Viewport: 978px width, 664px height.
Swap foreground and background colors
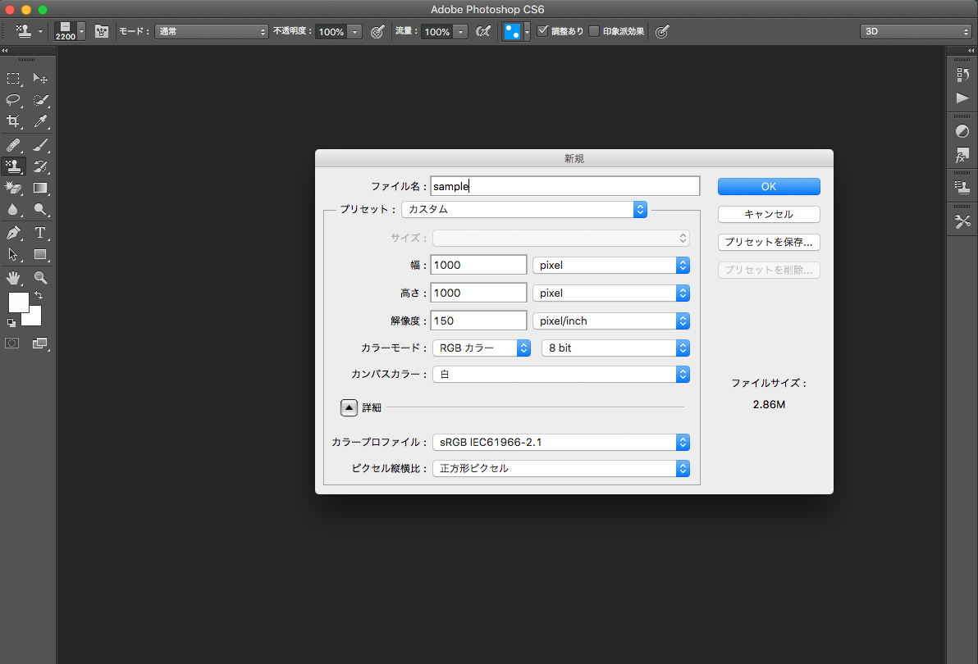pyautogui.click(x=39, y=295)
